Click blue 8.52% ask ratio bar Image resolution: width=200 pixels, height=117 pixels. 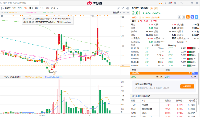pyautogui.click(x=194, y=73)
